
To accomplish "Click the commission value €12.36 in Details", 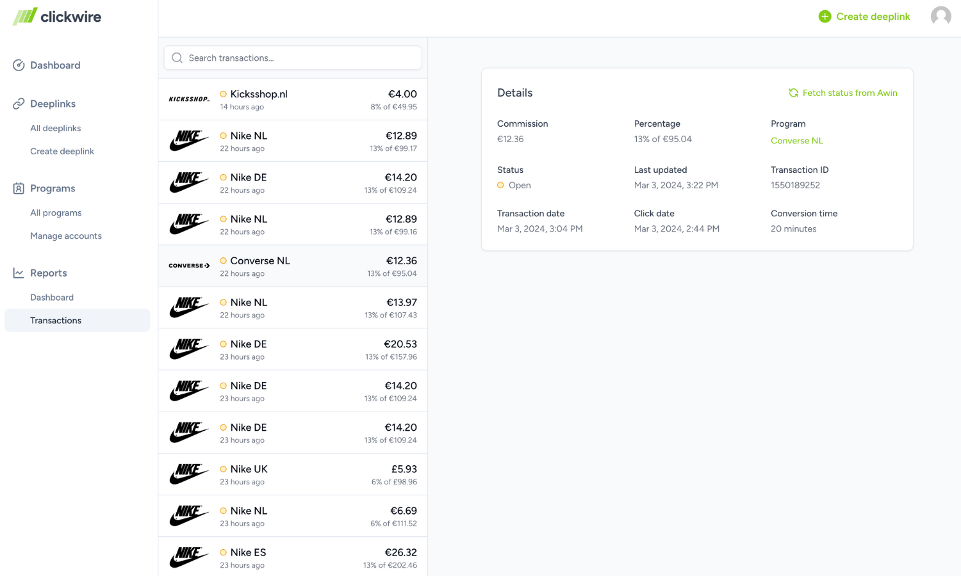I will [x=510, y=139].
